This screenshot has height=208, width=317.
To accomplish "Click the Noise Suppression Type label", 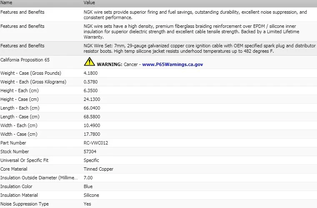I will (25, 204).
